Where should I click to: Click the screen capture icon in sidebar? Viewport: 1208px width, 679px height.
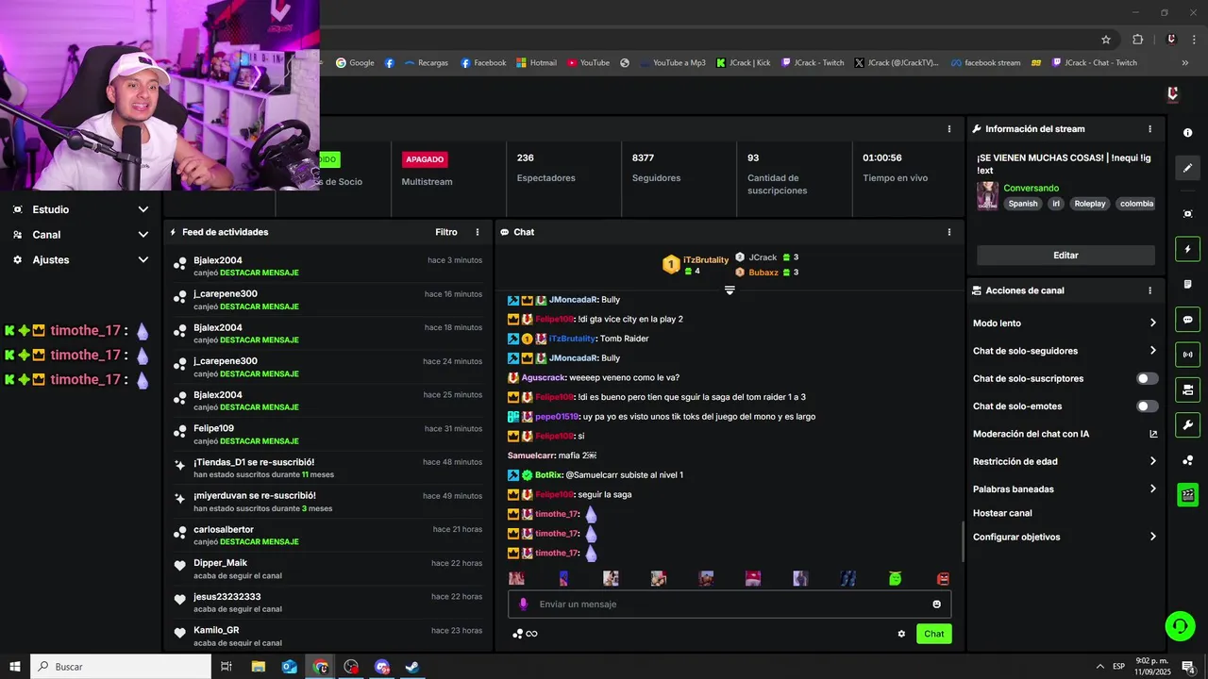coord(1187,214)
